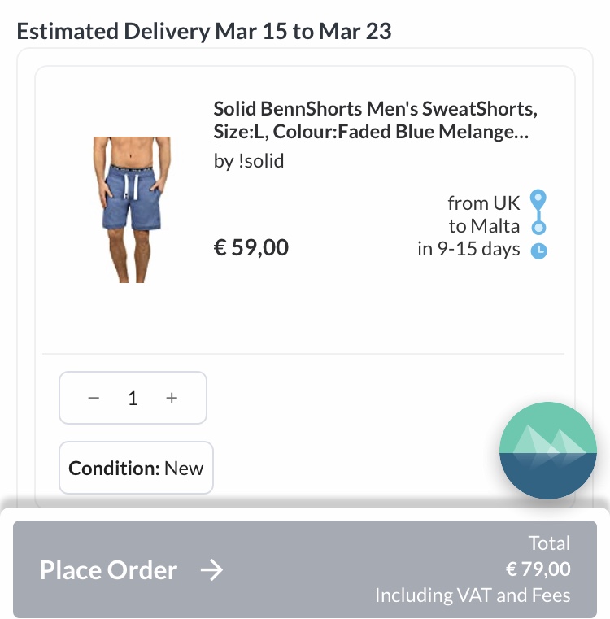Viewport: 610px width, 619px height.
Task: Click the destination circle icon by Malta
Action: [538, 227]
